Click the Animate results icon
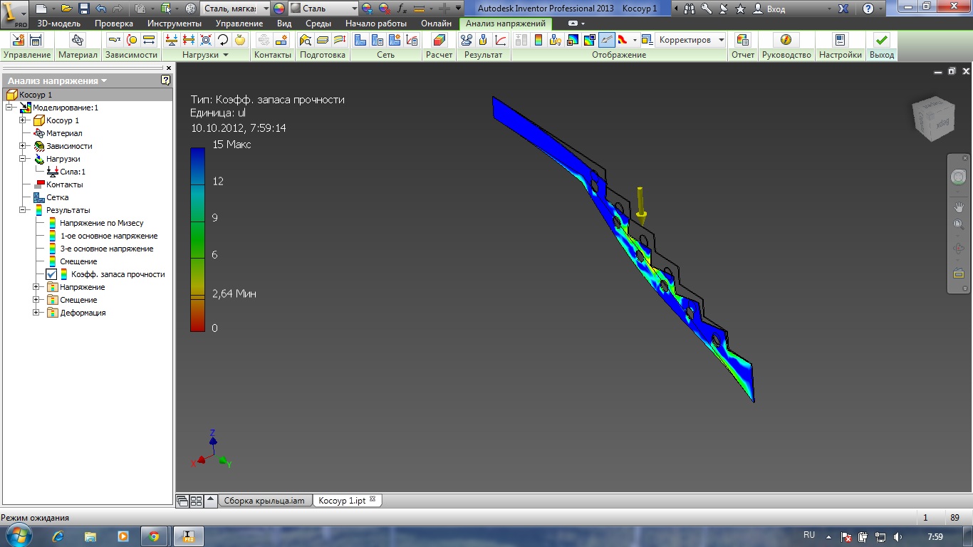The width and height of the screenshot is (973, 547). point(467,40)
